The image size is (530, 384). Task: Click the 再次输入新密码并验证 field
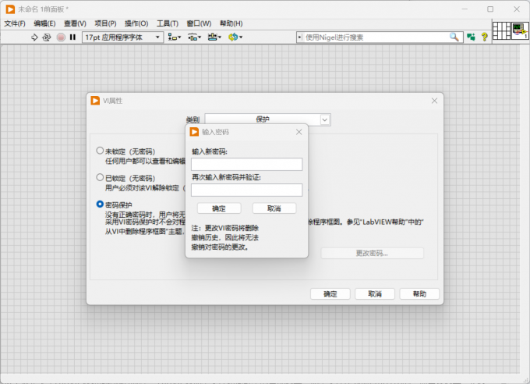click(247, 190)
